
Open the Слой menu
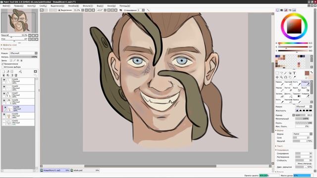pyautogui.click(x=43, y=6)
